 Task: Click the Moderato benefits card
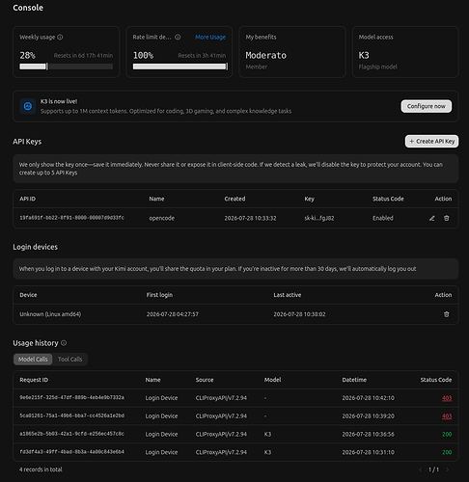(x=292, y=52)
